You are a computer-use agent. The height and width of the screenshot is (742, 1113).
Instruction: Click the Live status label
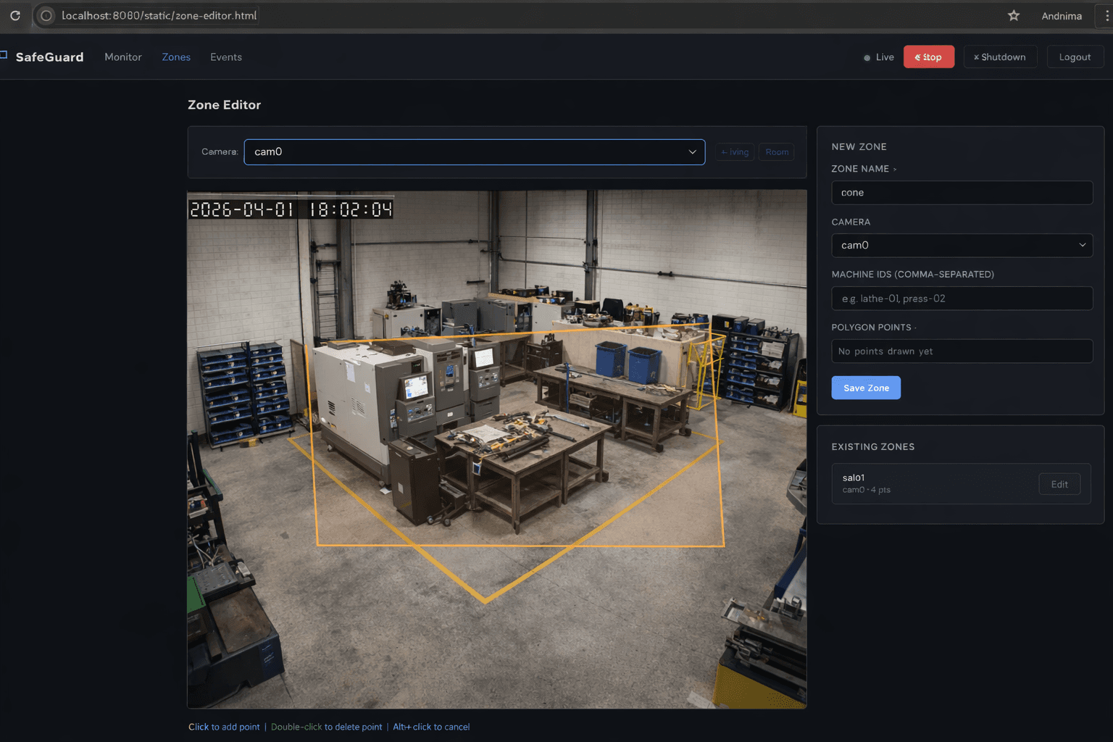pyautogui.click(x=885, y=57)
